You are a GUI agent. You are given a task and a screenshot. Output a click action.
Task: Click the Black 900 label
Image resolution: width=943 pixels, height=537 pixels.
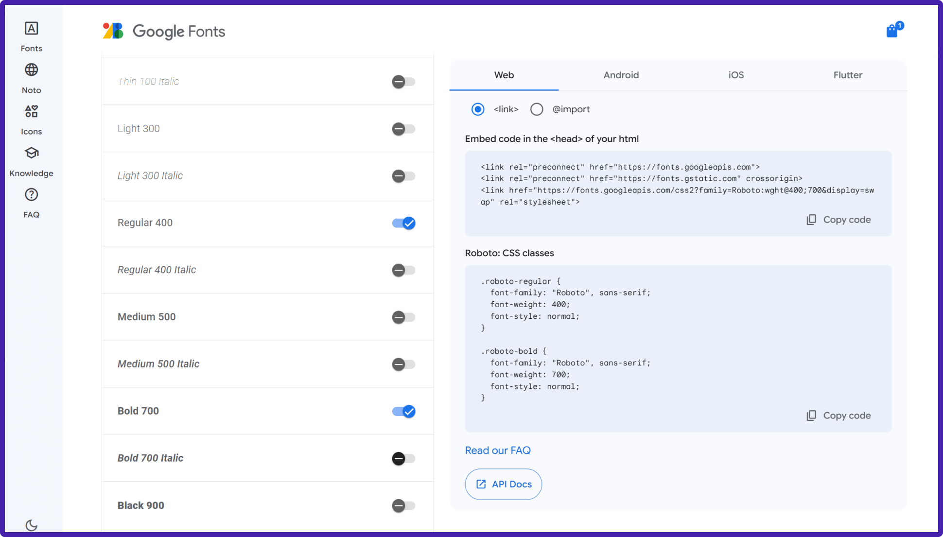tap(141, 505)
